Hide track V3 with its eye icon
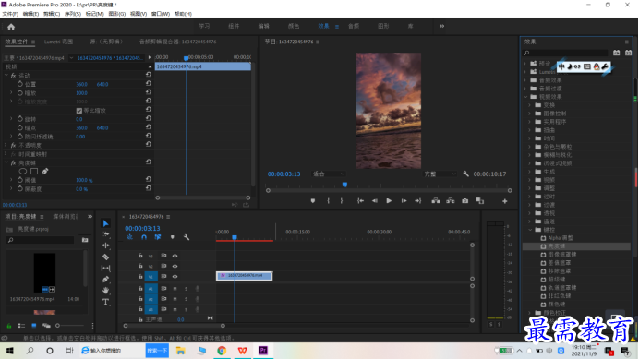Viewport: 639px width, 359px height. click(175, 256)
